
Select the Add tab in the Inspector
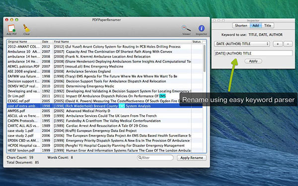[256, 25]
